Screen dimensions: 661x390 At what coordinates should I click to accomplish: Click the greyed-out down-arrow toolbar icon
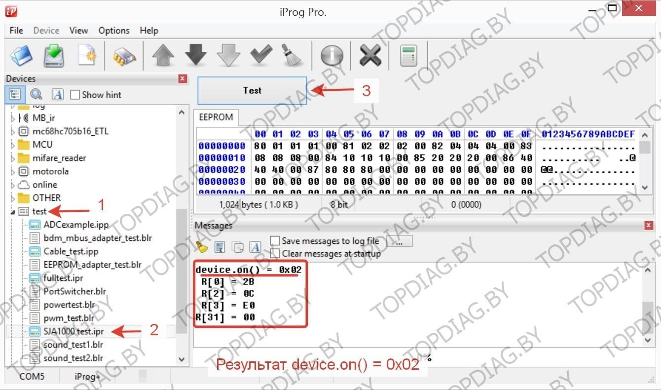(228, 55)
